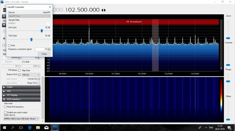Open the Action Center notifications icon
The image size is (235, 131).
[x=229, y=127]
